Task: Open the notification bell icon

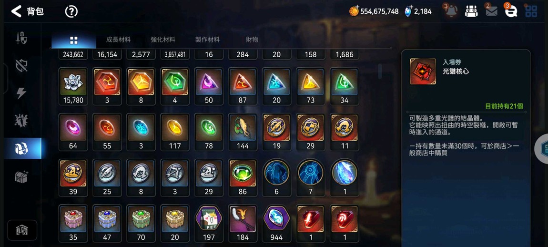Action: [x=451, y=11]
